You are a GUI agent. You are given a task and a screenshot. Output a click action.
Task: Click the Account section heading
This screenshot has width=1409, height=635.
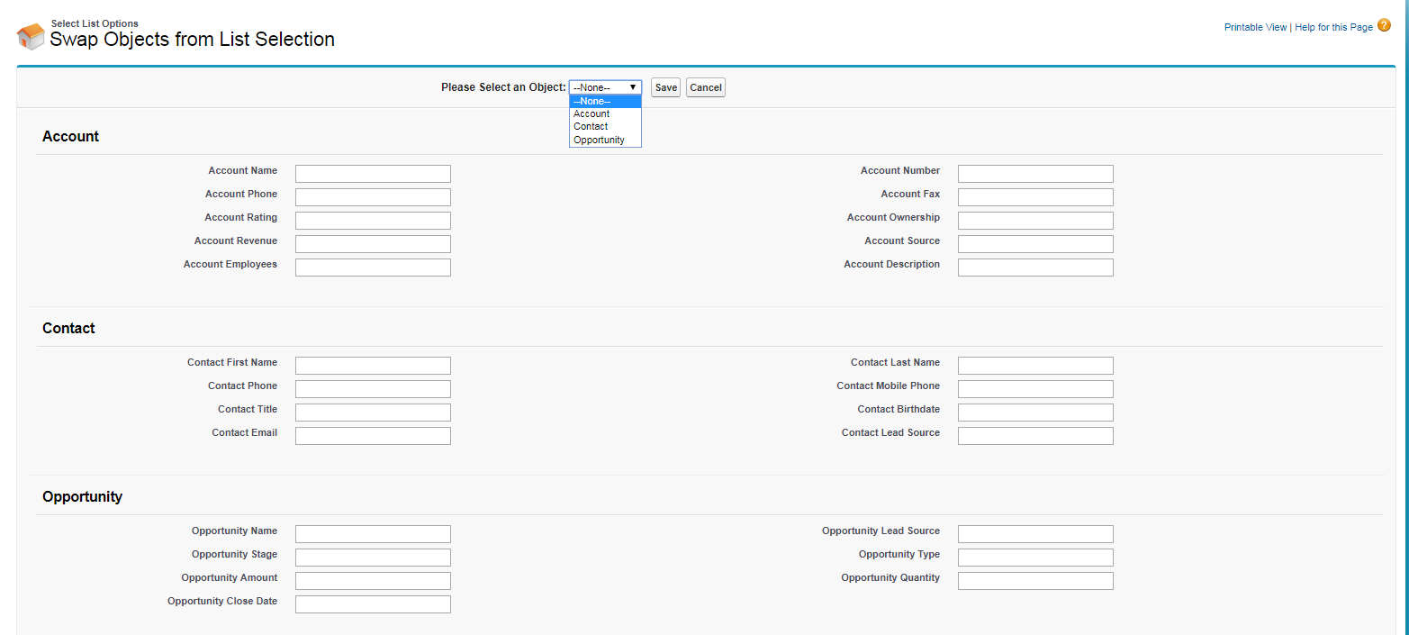pos(70,137)
